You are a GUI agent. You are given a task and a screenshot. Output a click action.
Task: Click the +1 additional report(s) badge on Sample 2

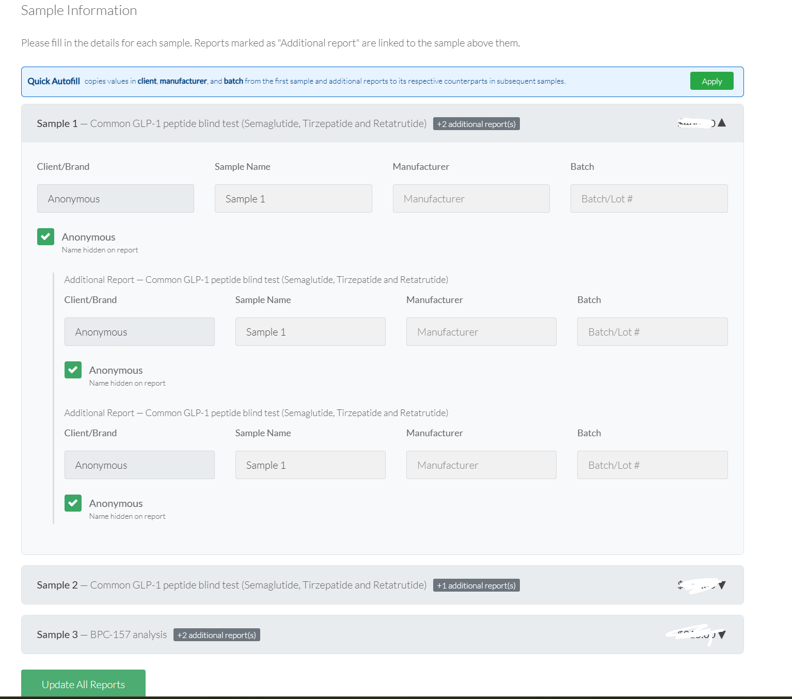coord(476,585)
